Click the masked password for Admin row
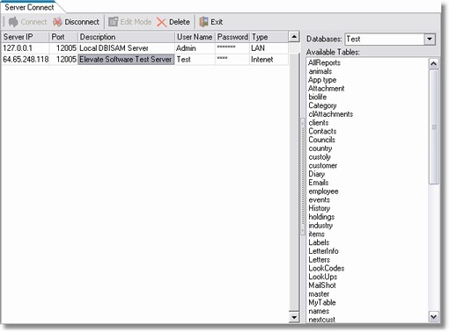Image resolution: width=449 pixels, height=332 pixels. 232,48
